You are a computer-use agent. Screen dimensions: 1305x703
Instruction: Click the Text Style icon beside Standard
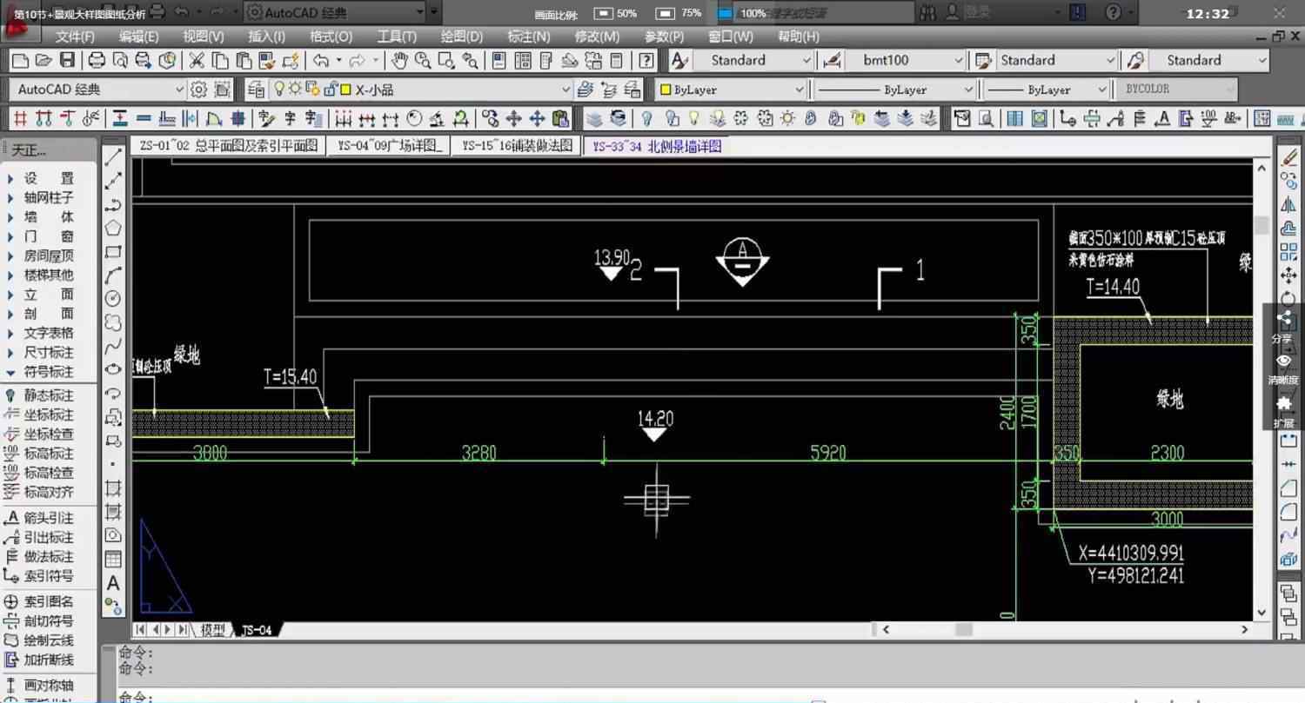coord(679,61)
